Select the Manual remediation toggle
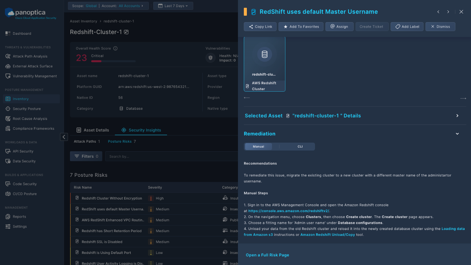 258,147
